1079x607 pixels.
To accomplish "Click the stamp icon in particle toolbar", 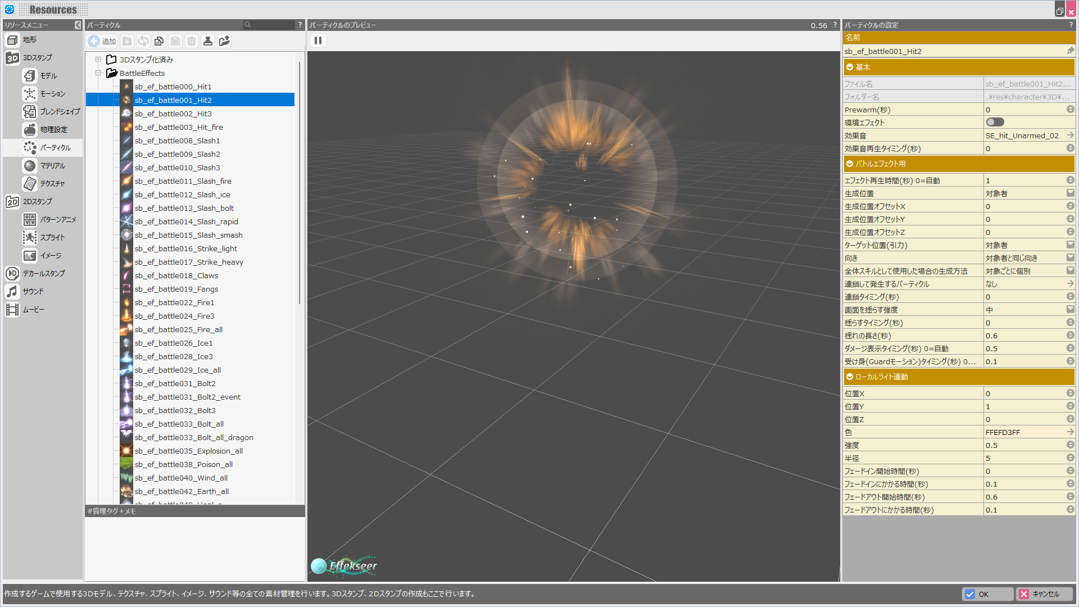I will pos(208,41).
